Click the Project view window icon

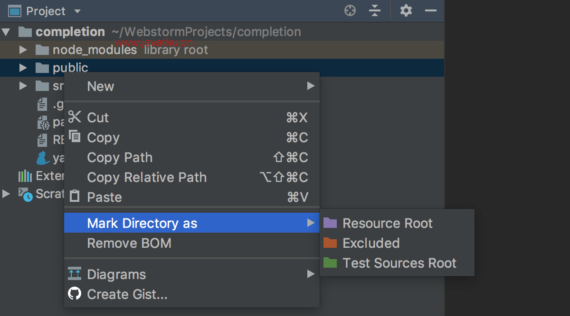15,11
